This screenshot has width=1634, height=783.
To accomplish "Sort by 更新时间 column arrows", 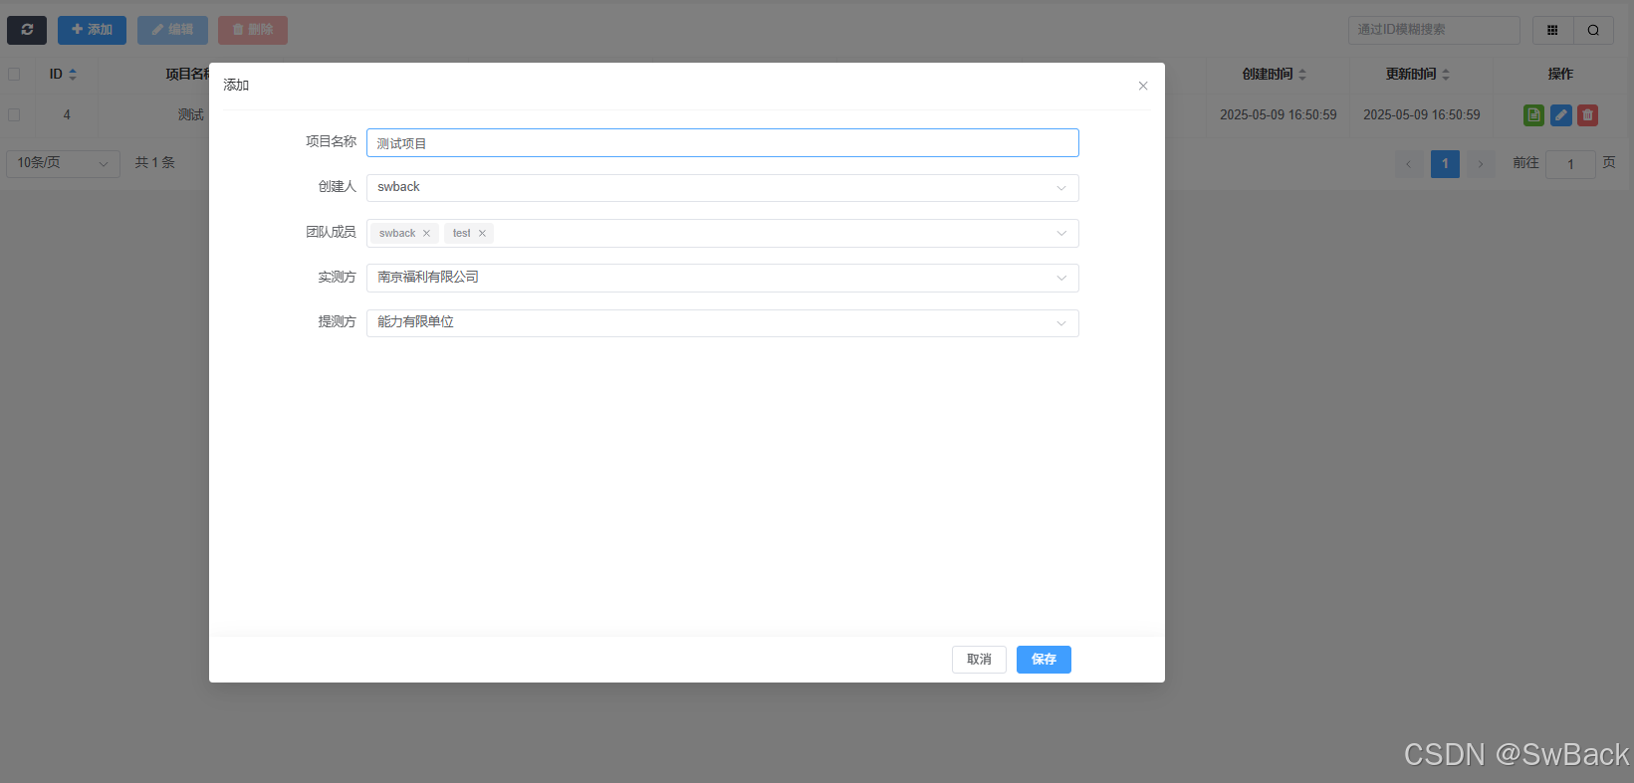I will pyautogui.click(x=1446, y=75).
